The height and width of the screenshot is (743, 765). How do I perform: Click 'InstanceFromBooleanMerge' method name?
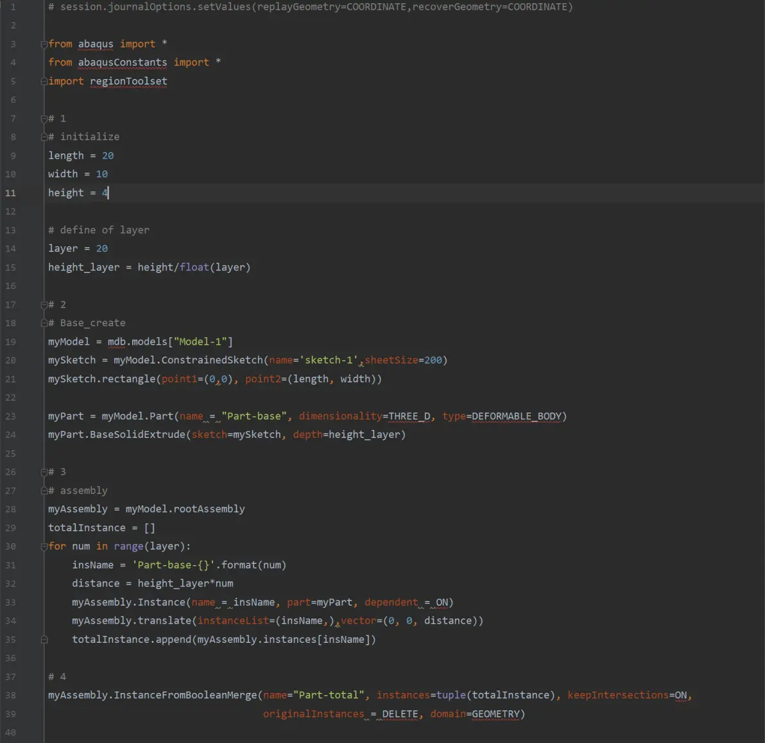(x=185, y=695)
